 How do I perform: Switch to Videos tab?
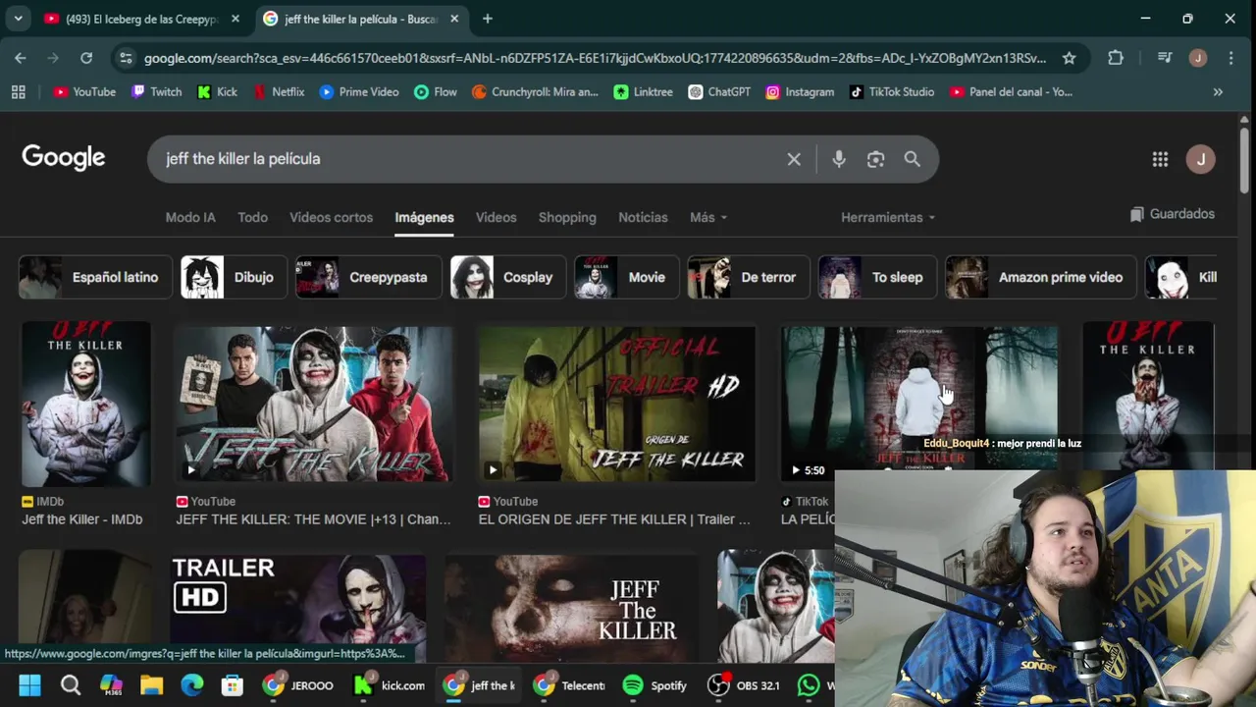(x=496, y=217)
